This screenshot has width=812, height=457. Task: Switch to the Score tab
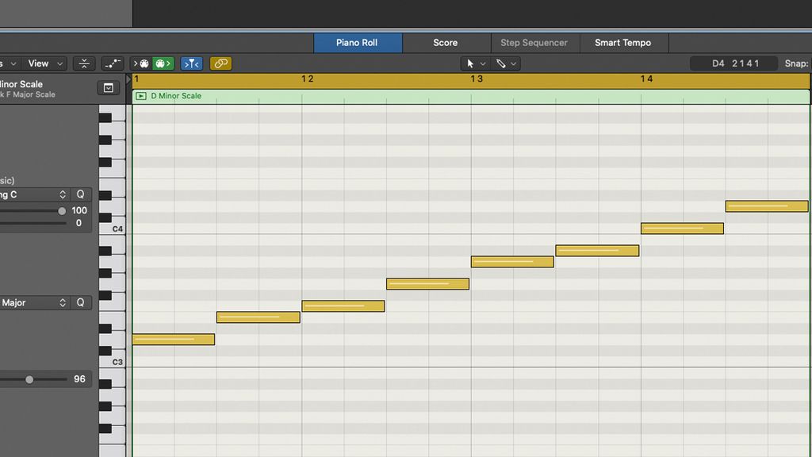click(446, 43)
